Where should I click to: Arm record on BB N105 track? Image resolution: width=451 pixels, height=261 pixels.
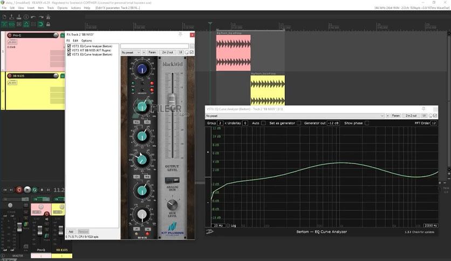coord(10,75)
